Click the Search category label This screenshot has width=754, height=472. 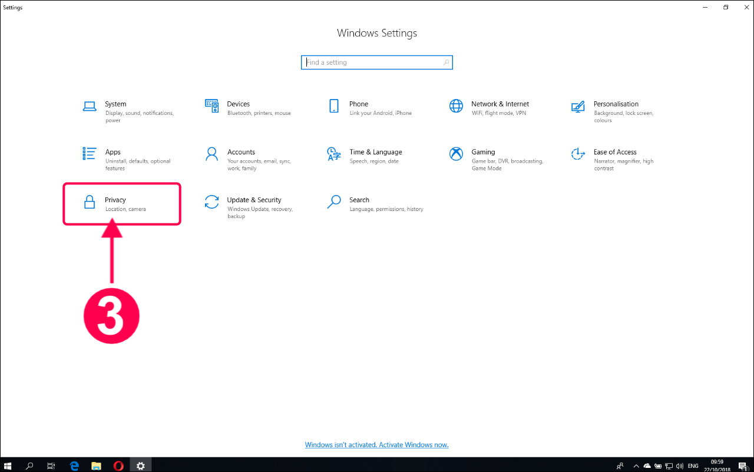click(359, 200)
